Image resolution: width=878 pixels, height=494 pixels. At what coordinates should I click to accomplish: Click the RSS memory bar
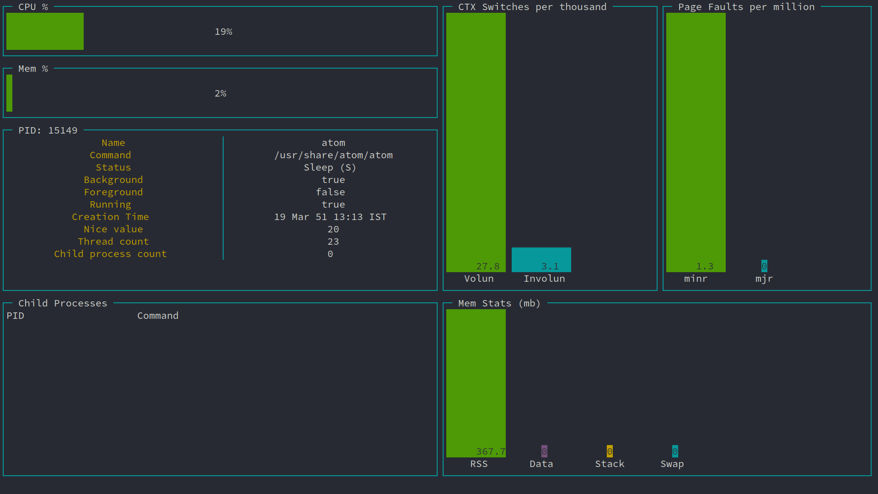click(x=476, y=383)
